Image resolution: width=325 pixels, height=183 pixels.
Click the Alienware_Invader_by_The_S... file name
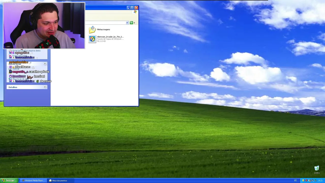tap(110, 37)
